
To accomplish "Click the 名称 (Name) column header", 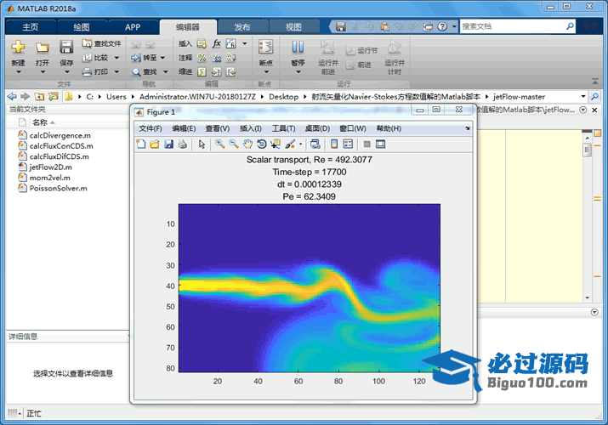I will coord(40,122).
